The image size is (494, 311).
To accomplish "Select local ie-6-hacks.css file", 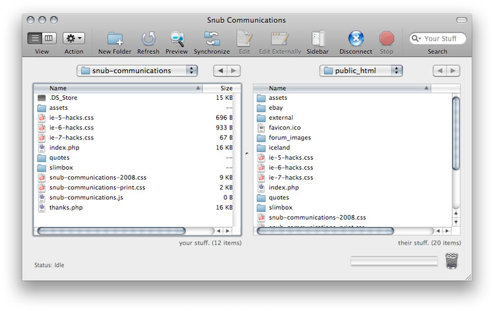I will (x=72, y=128).
